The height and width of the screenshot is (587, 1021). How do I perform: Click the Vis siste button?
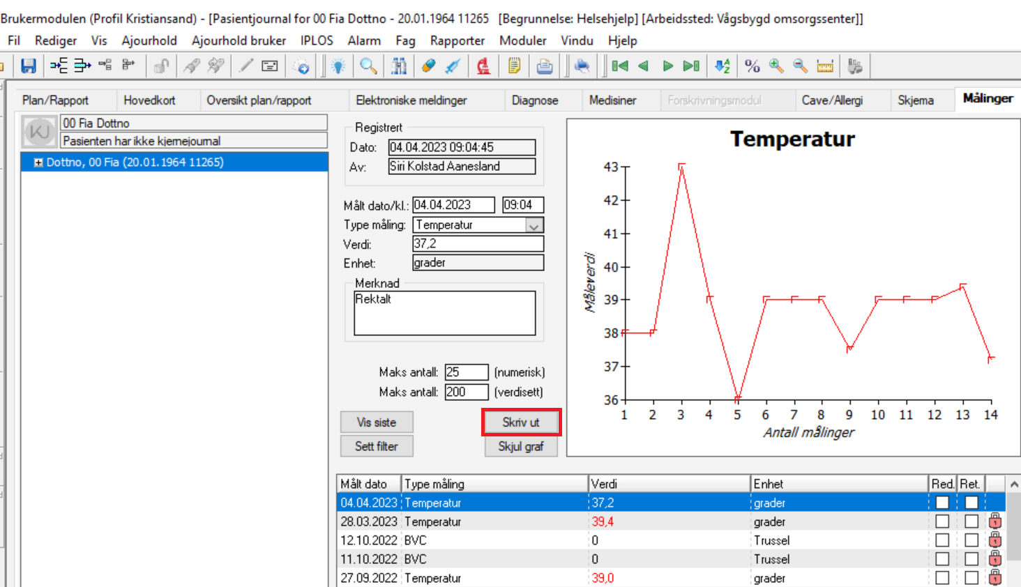point(377,422)
